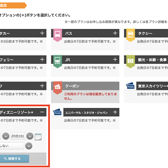Select the ユニバーサル・スタジオ・ジャパン header label

[x=87, y=113]
